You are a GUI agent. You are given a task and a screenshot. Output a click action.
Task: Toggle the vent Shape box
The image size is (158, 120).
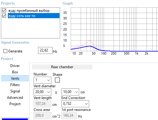57,80
